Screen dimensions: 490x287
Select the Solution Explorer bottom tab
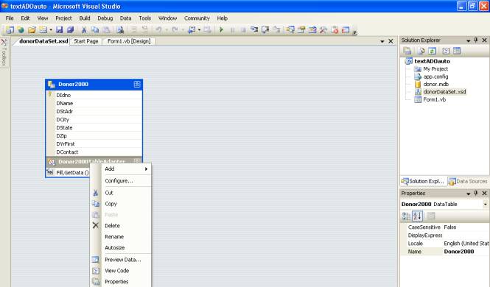(423, 181)
